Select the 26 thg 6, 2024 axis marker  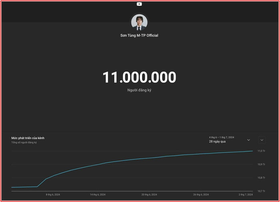tap(201, 195)
